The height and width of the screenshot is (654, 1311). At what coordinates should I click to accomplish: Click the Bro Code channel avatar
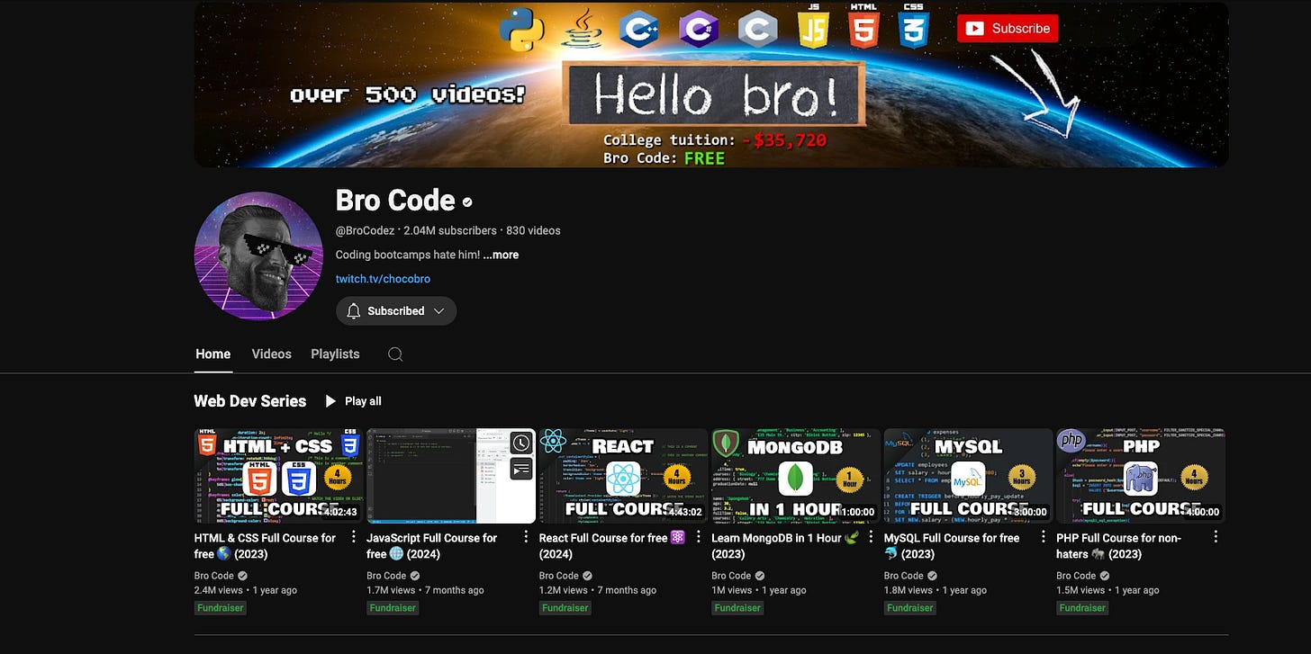pyautogui.click(x=258, y=255)
